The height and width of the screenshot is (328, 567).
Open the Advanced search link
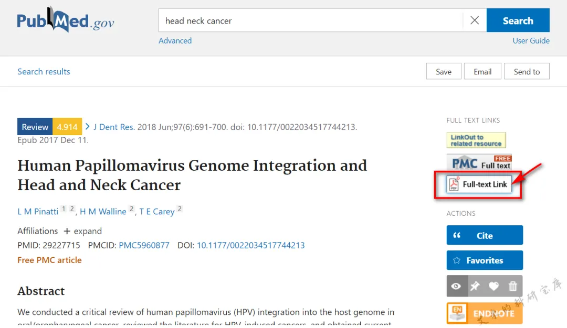click(x=175, y=41)
